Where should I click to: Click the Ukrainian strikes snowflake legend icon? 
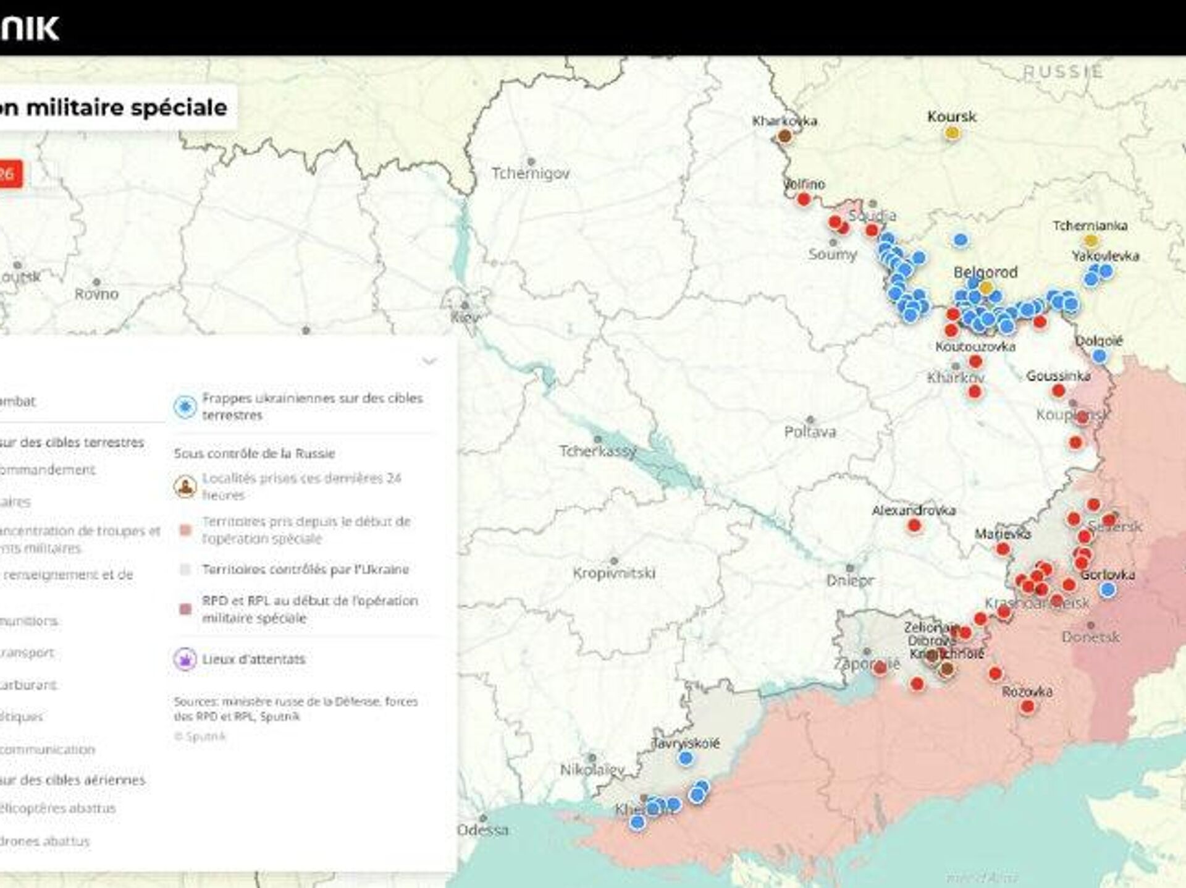[x=185, y=407]
